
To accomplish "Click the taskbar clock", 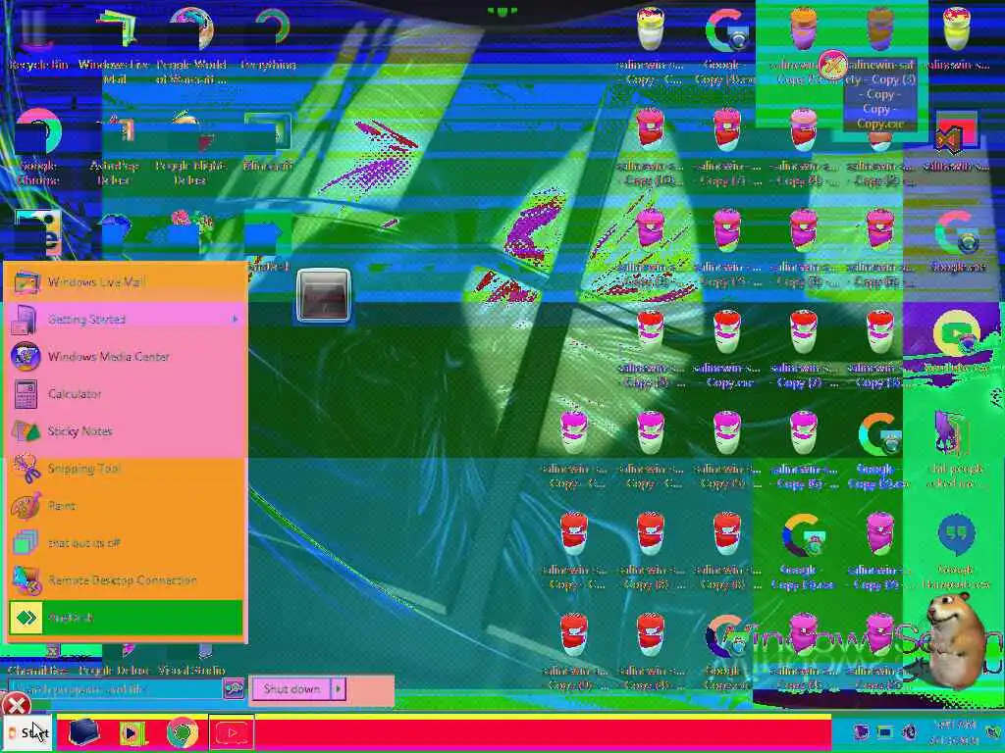I will (955, 732).
